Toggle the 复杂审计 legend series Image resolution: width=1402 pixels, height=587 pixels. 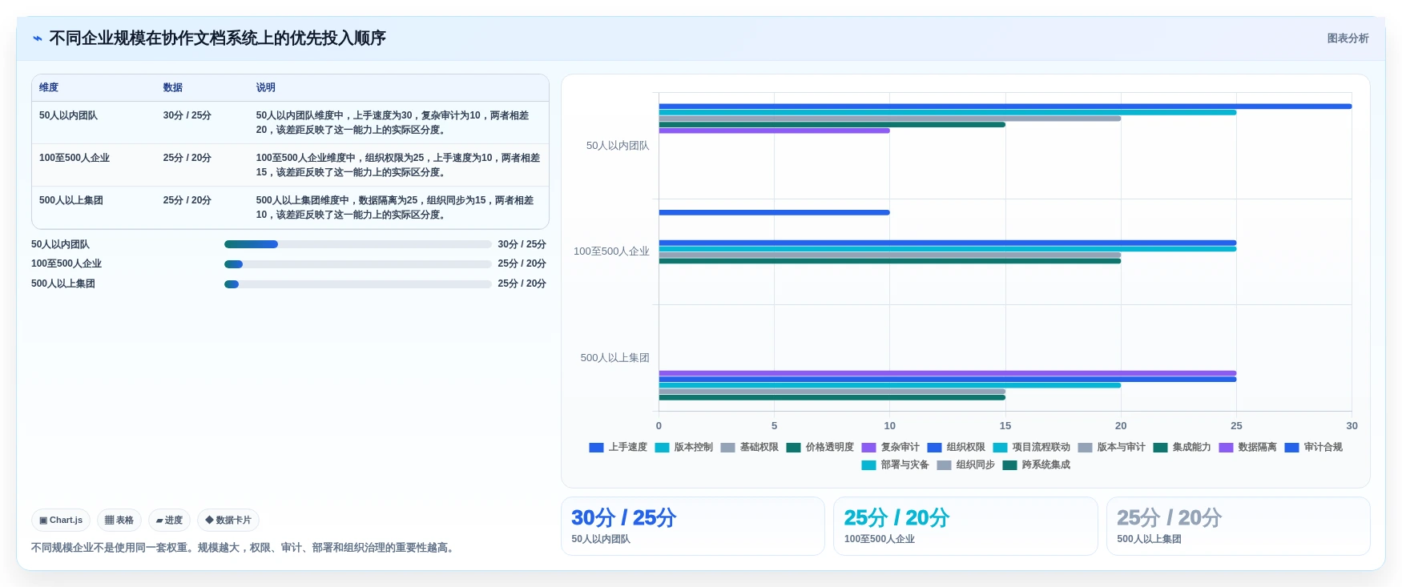coord(890,447)
